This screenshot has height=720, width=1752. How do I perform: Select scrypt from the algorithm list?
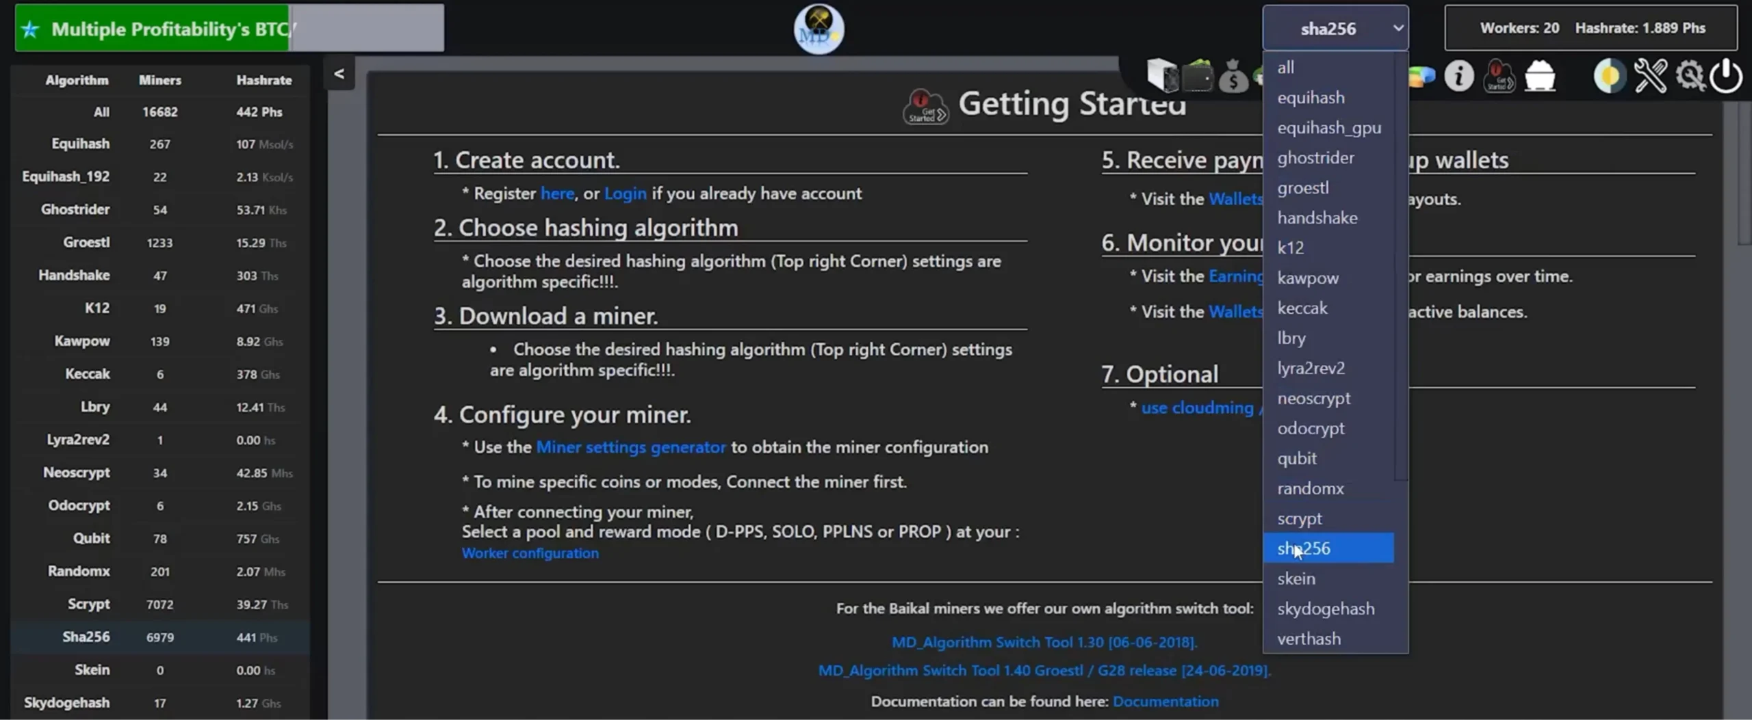pyautogui.click(x=1299, y=518)
